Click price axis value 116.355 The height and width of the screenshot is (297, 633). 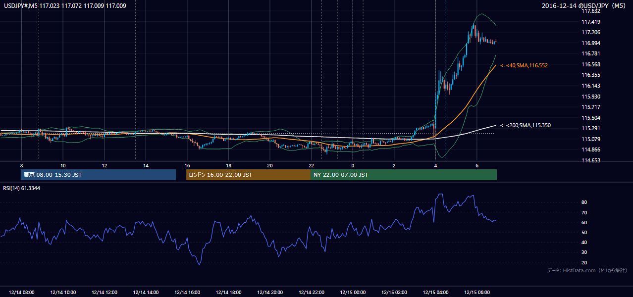coord(591,75)
